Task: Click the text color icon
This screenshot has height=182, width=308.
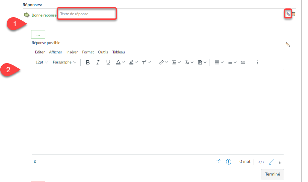Action: click(118, 62)
